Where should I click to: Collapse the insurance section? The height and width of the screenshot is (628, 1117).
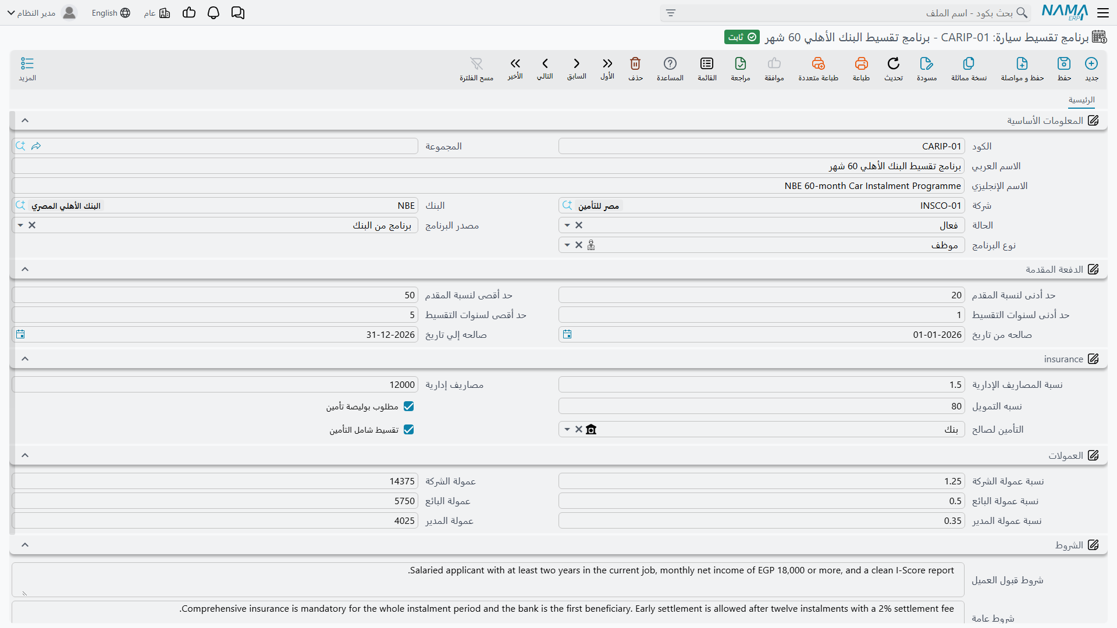pos(25,359)
